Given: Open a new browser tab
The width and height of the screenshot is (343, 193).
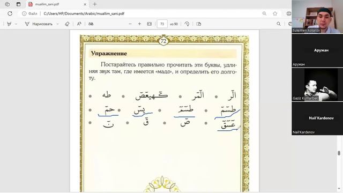Looking at the screenshot, I should [x=95, y=4].
